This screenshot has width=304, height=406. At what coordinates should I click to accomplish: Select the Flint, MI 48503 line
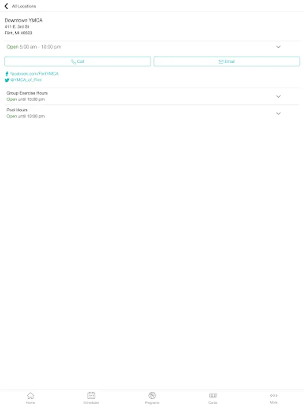[18, 33]
